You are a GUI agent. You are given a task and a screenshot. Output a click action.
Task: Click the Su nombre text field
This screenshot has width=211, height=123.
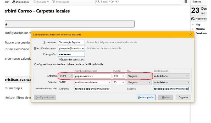[71, 42]
